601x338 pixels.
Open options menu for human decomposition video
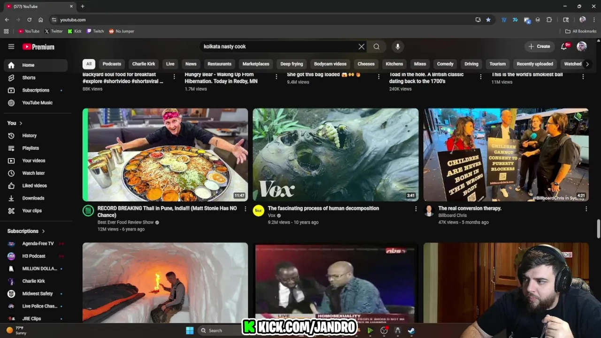click(x=416, y=209)
